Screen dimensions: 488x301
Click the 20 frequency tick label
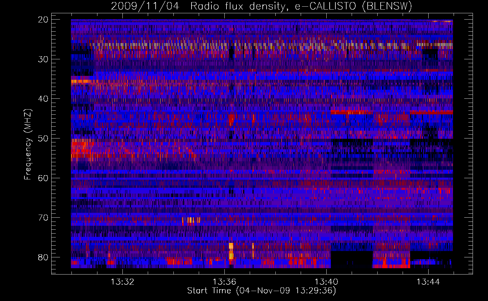43,20
